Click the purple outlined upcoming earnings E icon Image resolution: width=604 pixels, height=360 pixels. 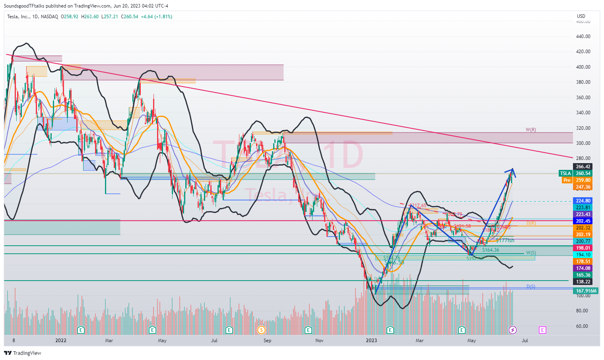[x=542, y=330]
